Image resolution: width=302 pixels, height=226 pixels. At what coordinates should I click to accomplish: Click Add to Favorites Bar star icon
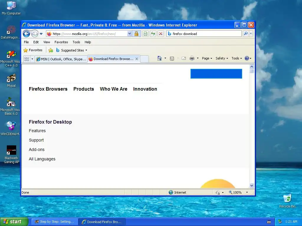tap(51, 50)
